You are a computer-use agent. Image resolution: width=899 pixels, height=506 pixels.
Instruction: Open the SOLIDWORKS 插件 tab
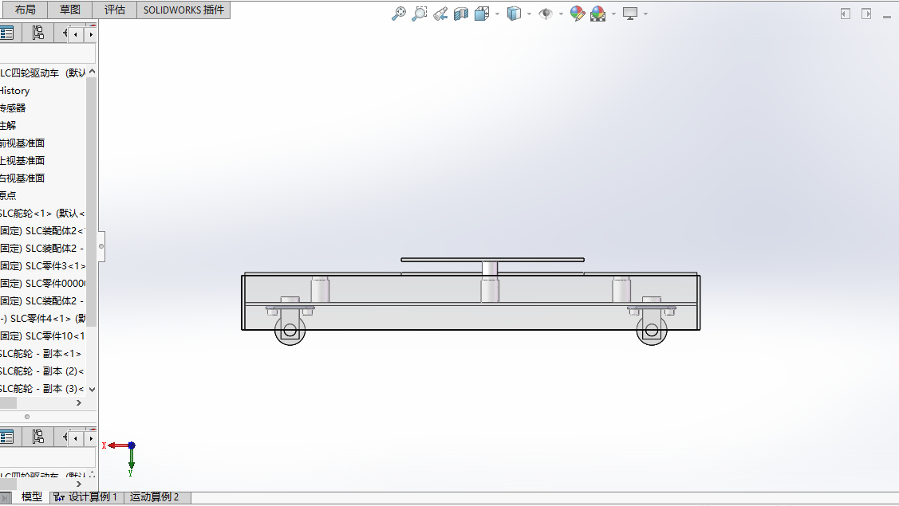click(x=183, y=10)
